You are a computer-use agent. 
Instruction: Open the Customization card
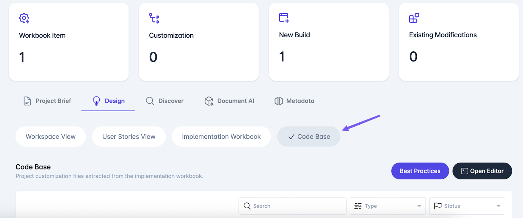pyautogui.click(x=199, y=42)
